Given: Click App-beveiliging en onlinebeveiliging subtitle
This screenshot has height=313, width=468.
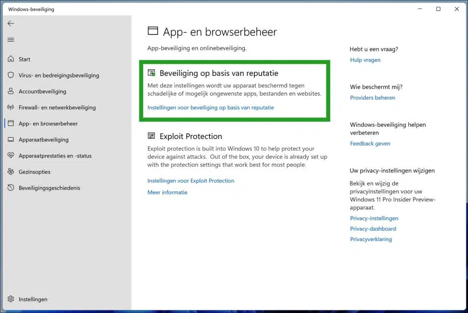Looking at the screenshot, I should coord(197,48).
